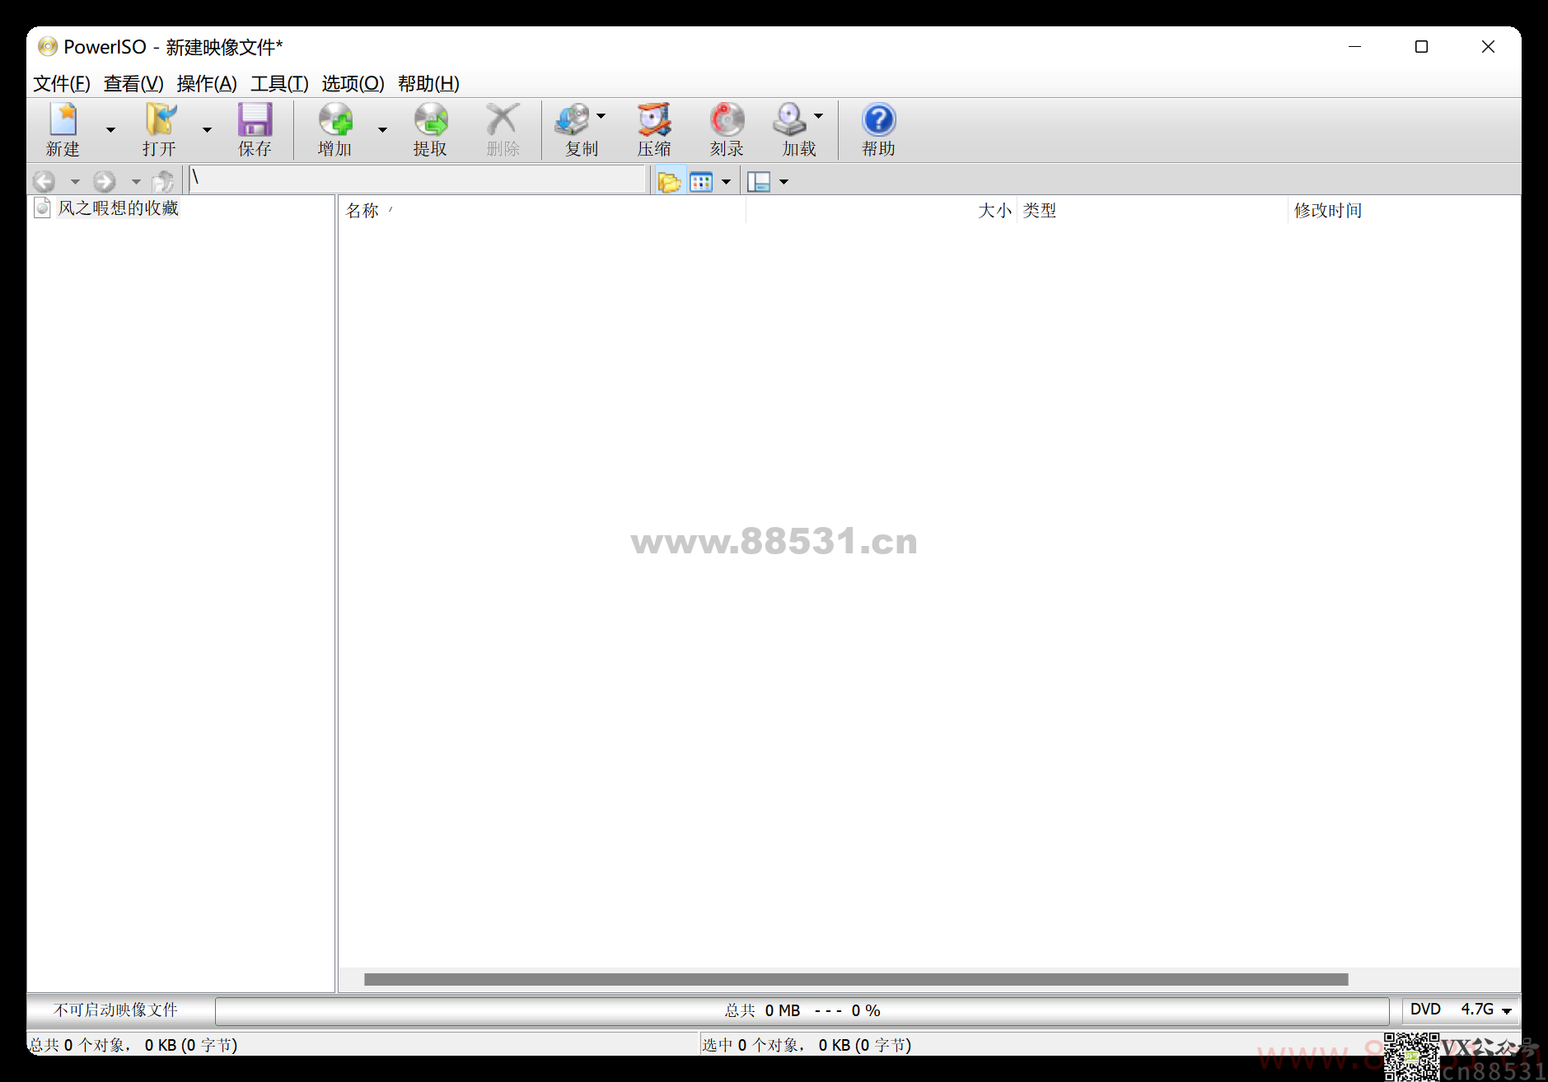Viewport: 1548px width, 1082px height.
Task: Open the 工具(T) menu
Action: click(x=280, y=83)
